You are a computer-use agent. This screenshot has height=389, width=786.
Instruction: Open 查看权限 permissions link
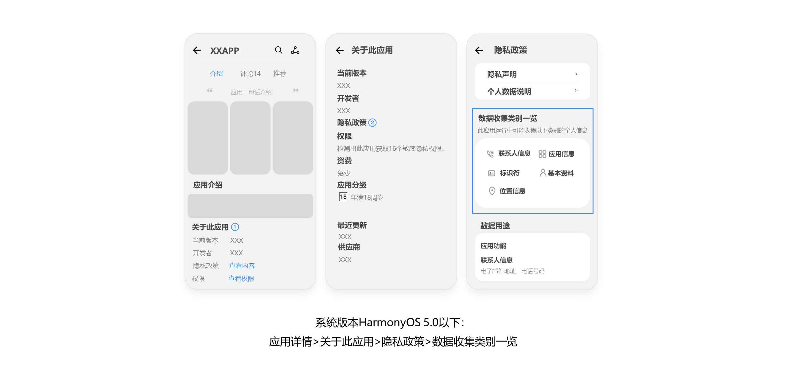(x=241, y=279)
